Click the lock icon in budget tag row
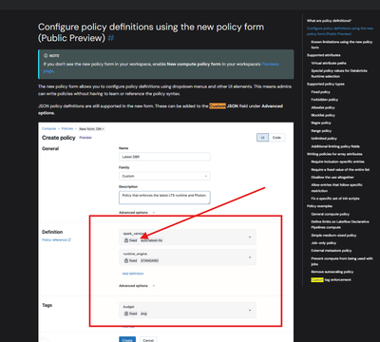The height and width of the screenshot is (342, 380). coord(126,313)
